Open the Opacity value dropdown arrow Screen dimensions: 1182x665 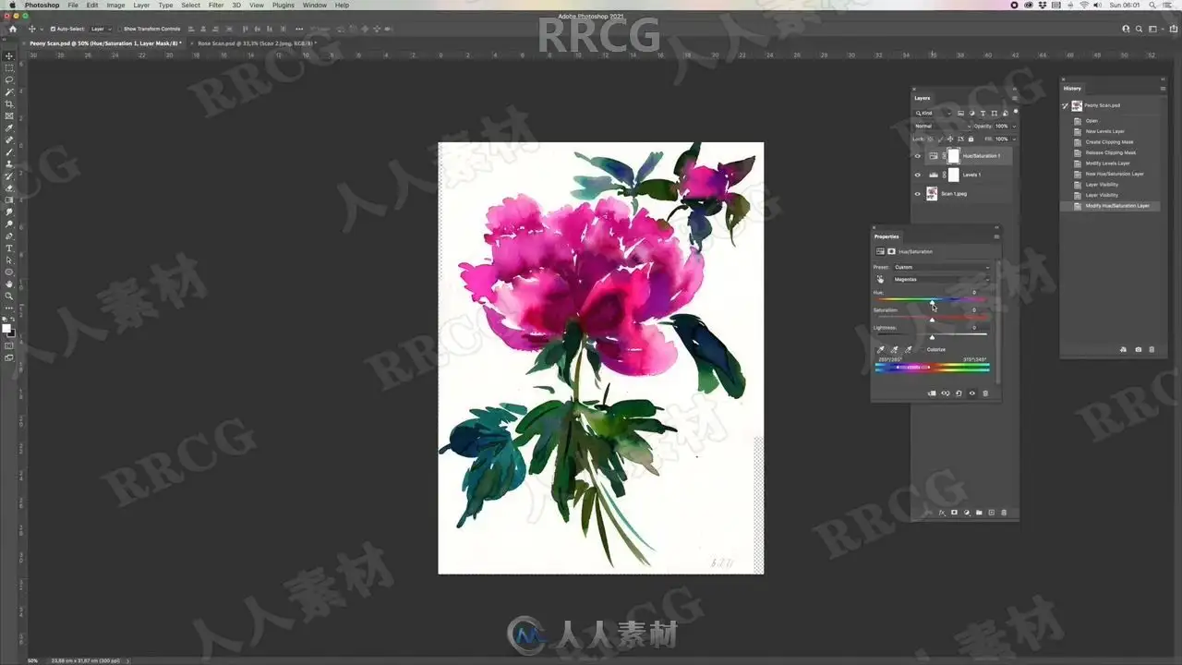click(1014, 127)
